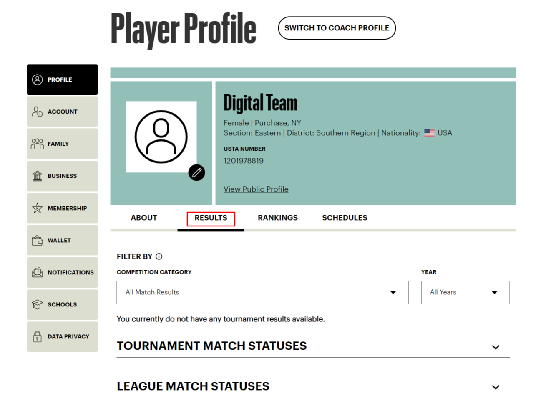Open the All Years dropdown
This screenshot has height=408, width=546.
[465, 292]
